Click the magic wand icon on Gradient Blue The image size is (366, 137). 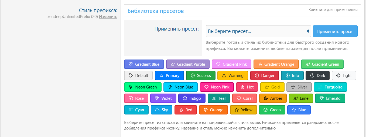coord(131,64)
